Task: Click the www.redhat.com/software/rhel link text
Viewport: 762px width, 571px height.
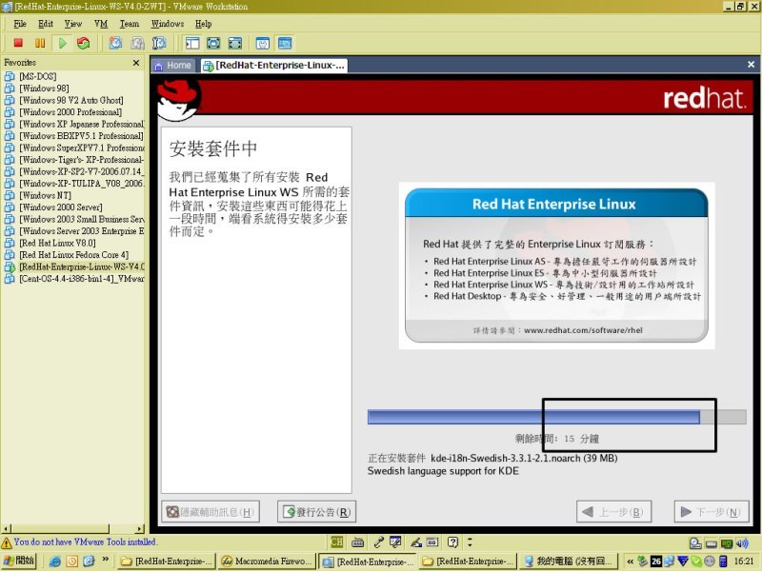Action: coord(583,330)
